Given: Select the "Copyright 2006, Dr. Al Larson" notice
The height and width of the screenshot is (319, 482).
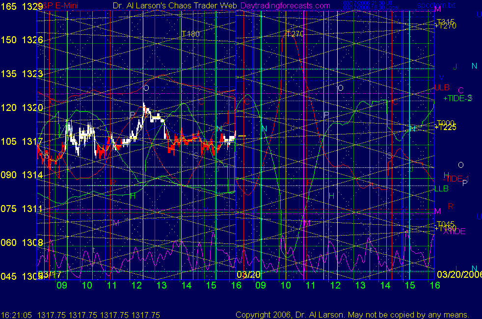Looking at the screenshot, I should (x=289, y=315).
